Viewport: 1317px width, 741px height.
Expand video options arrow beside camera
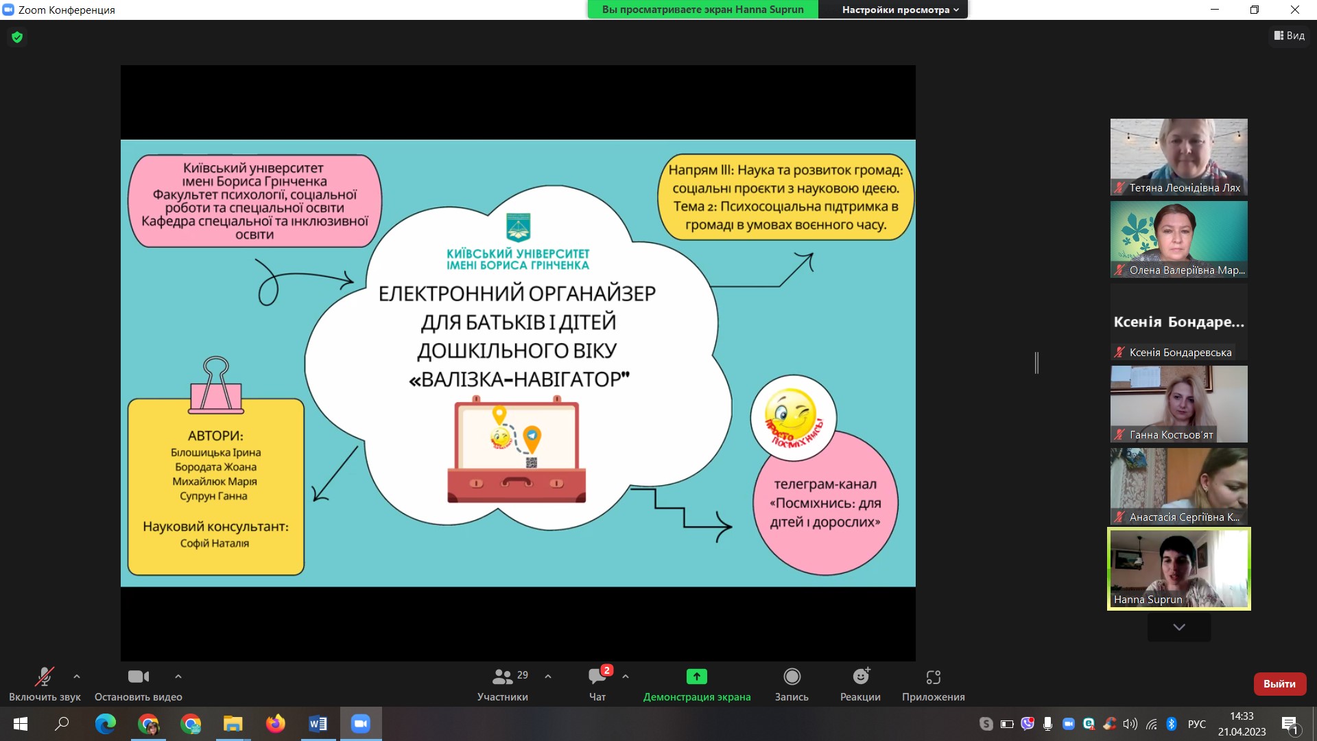pyautogui.click(x=178, y=677)
